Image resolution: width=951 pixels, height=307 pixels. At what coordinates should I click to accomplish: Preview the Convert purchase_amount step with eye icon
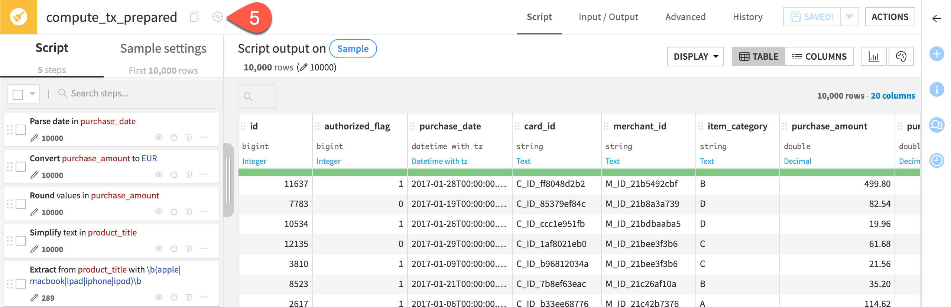[x=159, y=174]
